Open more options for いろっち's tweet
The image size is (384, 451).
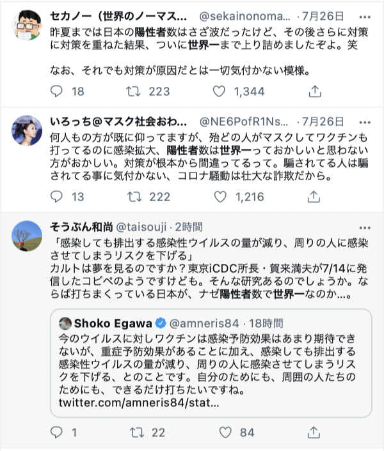pyautogui.click(x=365, y=120)
